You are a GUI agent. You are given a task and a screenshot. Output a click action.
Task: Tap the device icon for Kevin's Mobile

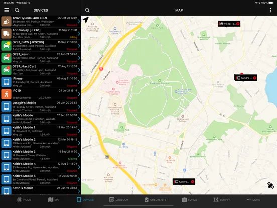coord(6,191)
